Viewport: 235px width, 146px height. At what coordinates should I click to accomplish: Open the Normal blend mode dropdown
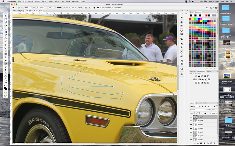coord(197,110)
